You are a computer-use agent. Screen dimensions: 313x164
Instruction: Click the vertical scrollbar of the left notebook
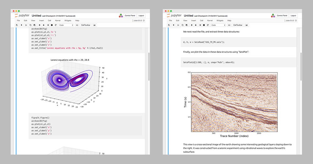pos(149,63)
